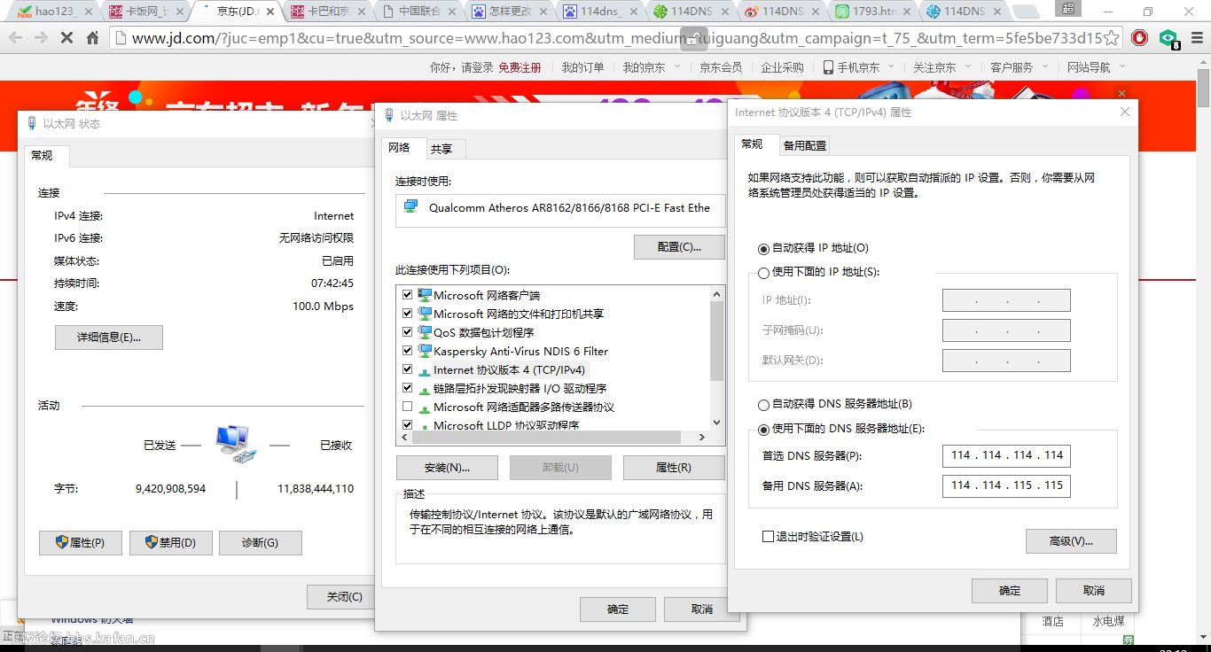Screen dimensions: 1211x652
Task: Confirm IPv4 properties with 确定 button
Action: [x=1010, y=591]
